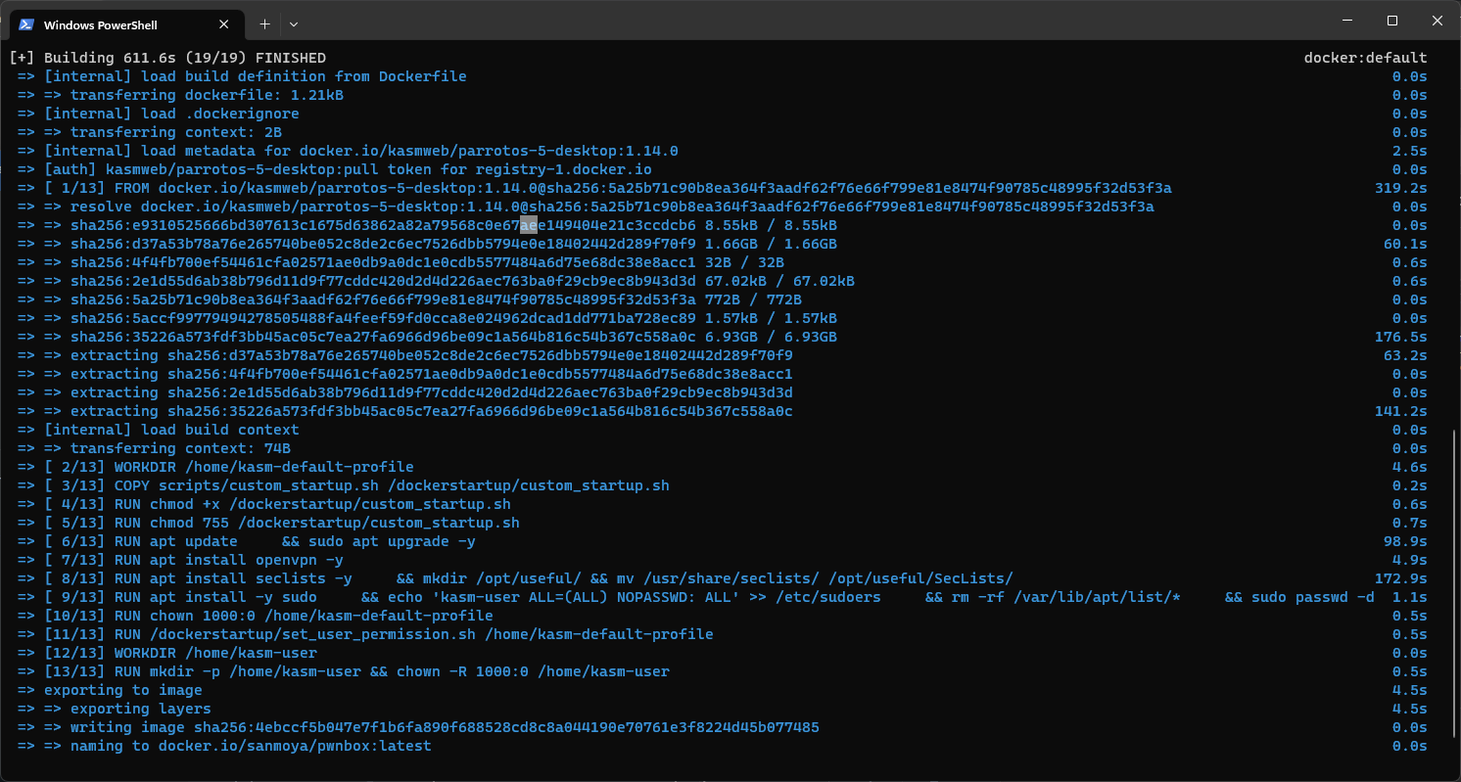
Task: Click '[ 7/13] RUN apt install openvpn' line
Action: (180, 560)
